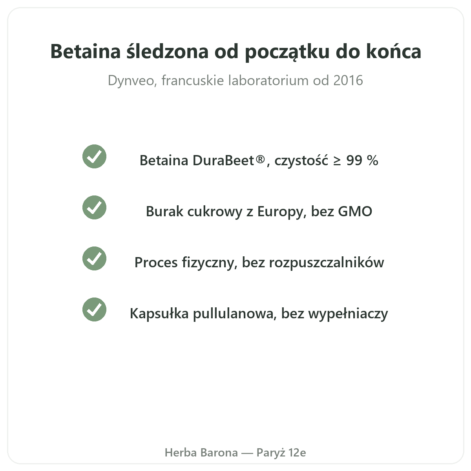Click the checkmark icon beside Kapsułka pullulanowa

[x=94, y=309]
